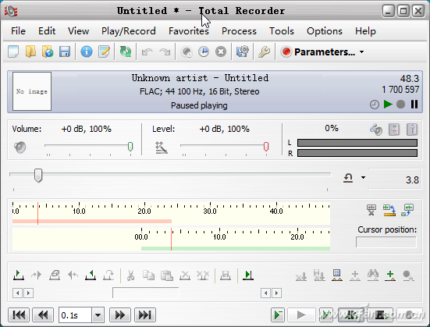Open the 0.1s step size dropdown
Image resolution: width=430 pixels, height=327 pixels.
tap(98, 315)
